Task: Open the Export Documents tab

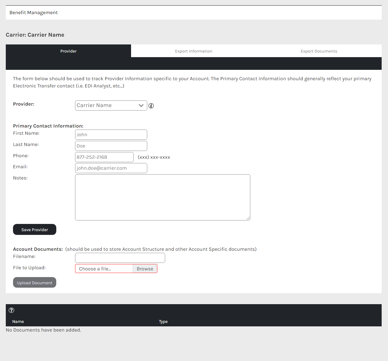Action: tap(319, 51)
